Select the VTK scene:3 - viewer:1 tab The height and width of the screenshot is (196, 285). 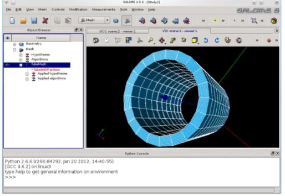[180, 31]
